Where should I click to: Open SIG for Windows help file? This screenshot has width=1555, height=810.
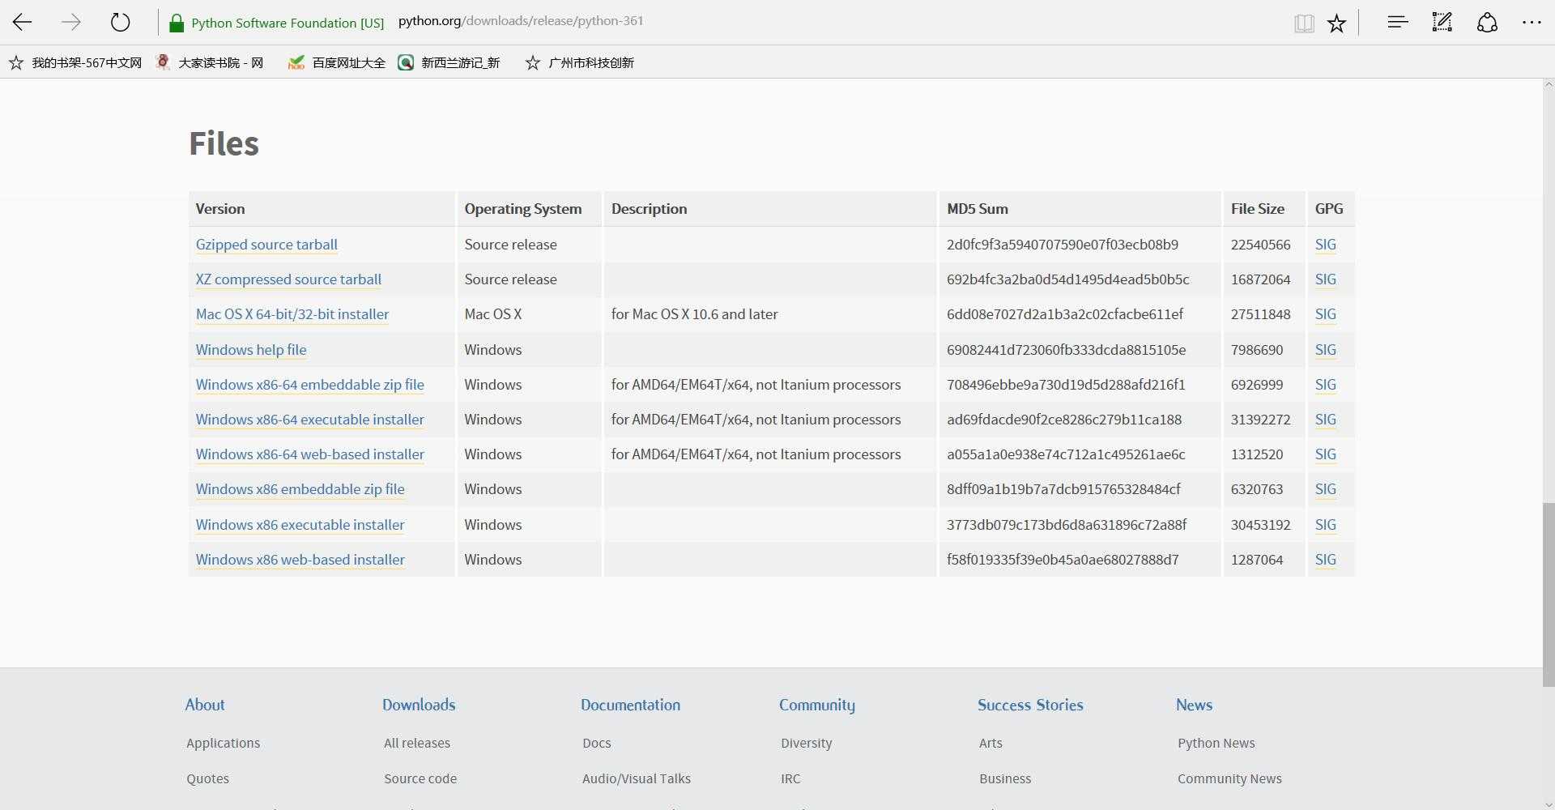tap(1326, 350)
